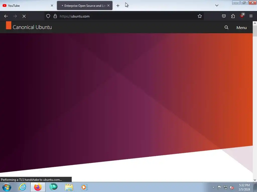Select Firefox in the taskbar
The width and height of the screenshot is (257, 192).
[38, 187]
